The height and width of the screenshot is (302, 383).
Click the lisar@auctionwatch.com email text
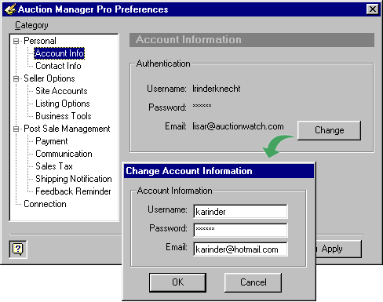click(238, 126)
